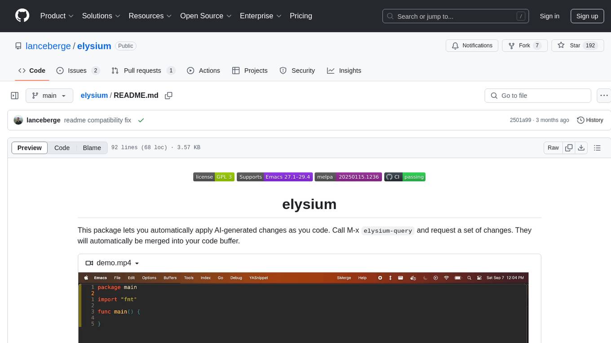The image size is (611, 343).
Task: Switch to the Code view
Action: click(62, 148)
